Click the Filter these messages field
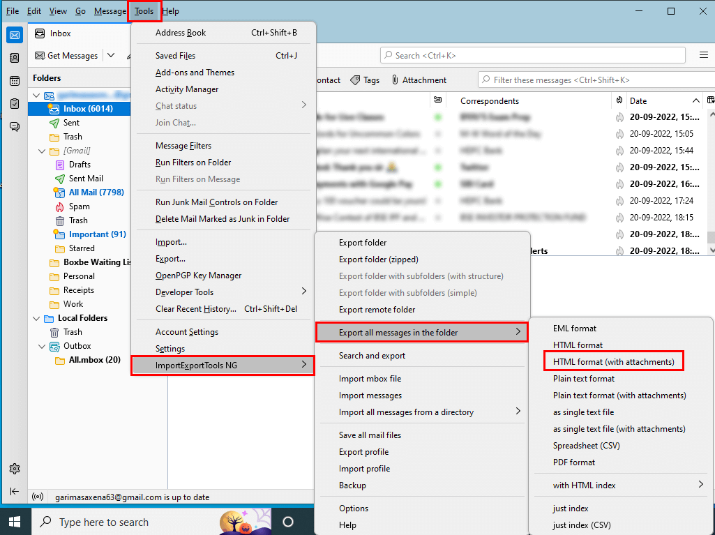This screenshot has width=715, height=535. (x=596, y=80)
